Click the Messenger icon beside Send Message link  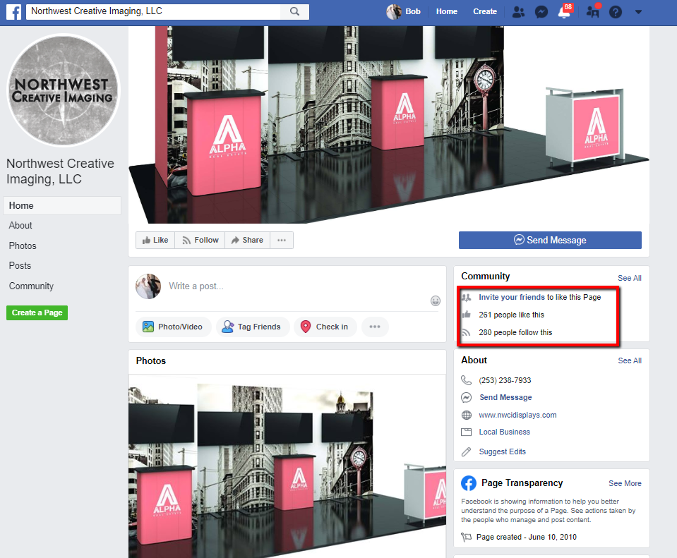pos(467,397)
